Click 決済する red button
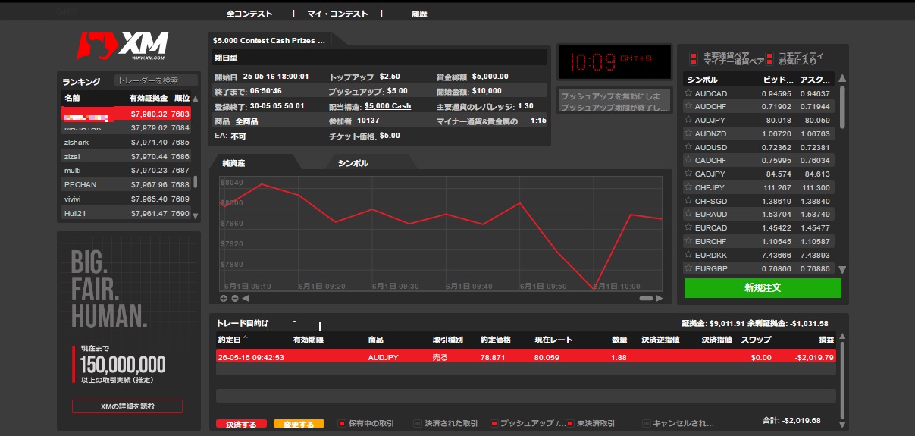The height and width of the screenshot is (436, 915). click(x=241, y=425)
